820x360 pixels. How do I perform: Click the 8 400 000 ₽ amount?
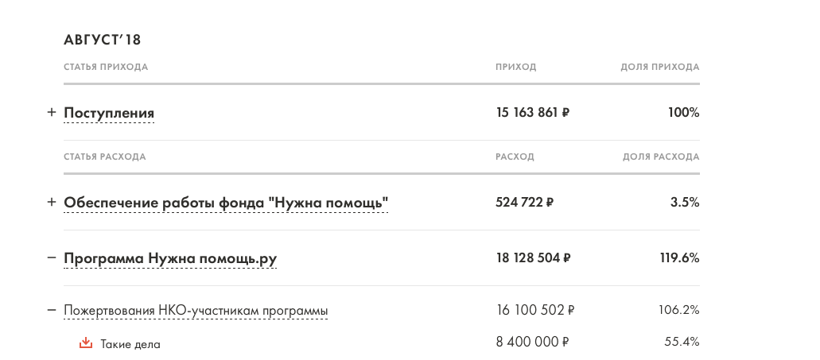click(x=531, y=343)
